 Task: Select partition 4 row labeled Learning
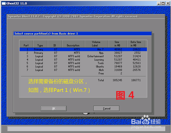point(83,60)
